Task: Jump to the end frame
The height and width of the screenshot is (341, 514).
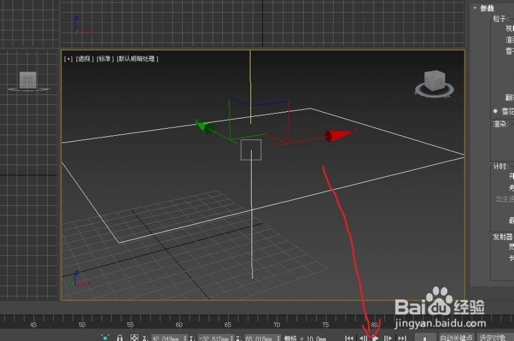Action: coord(402,338)
